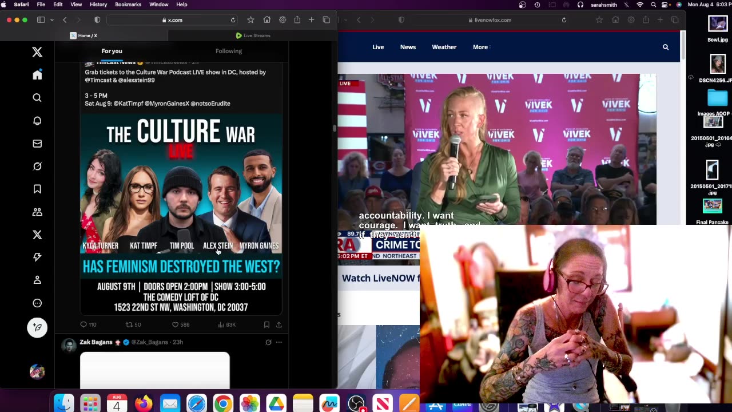Click the x.com address bar
Image resolution: width=732 pixels, height=412 pixels.
172,20
